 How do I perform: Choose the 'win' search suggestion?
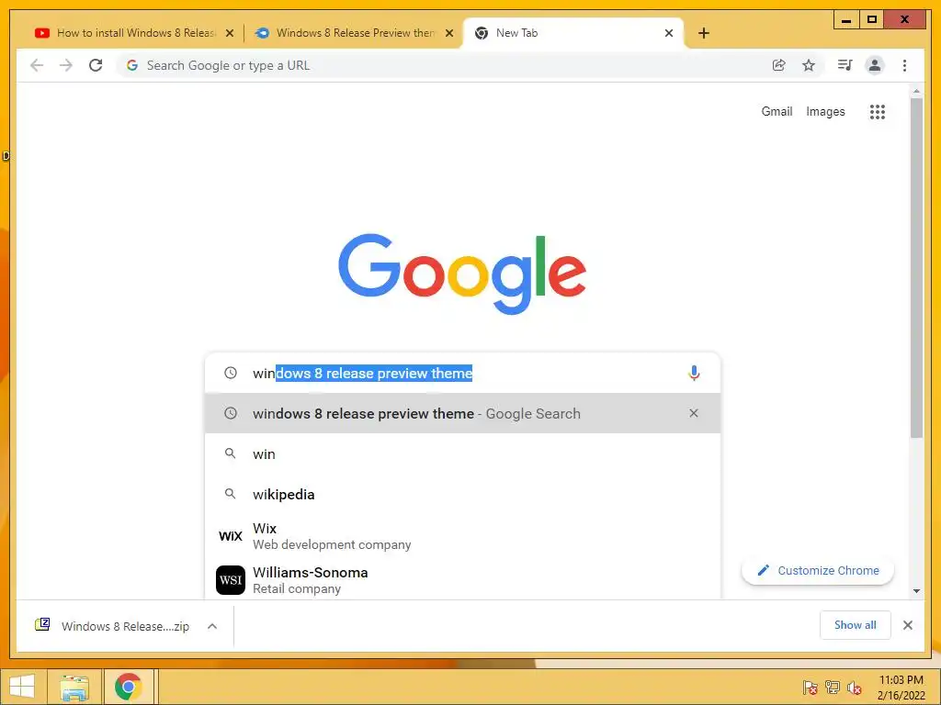[x=462, y=453]
